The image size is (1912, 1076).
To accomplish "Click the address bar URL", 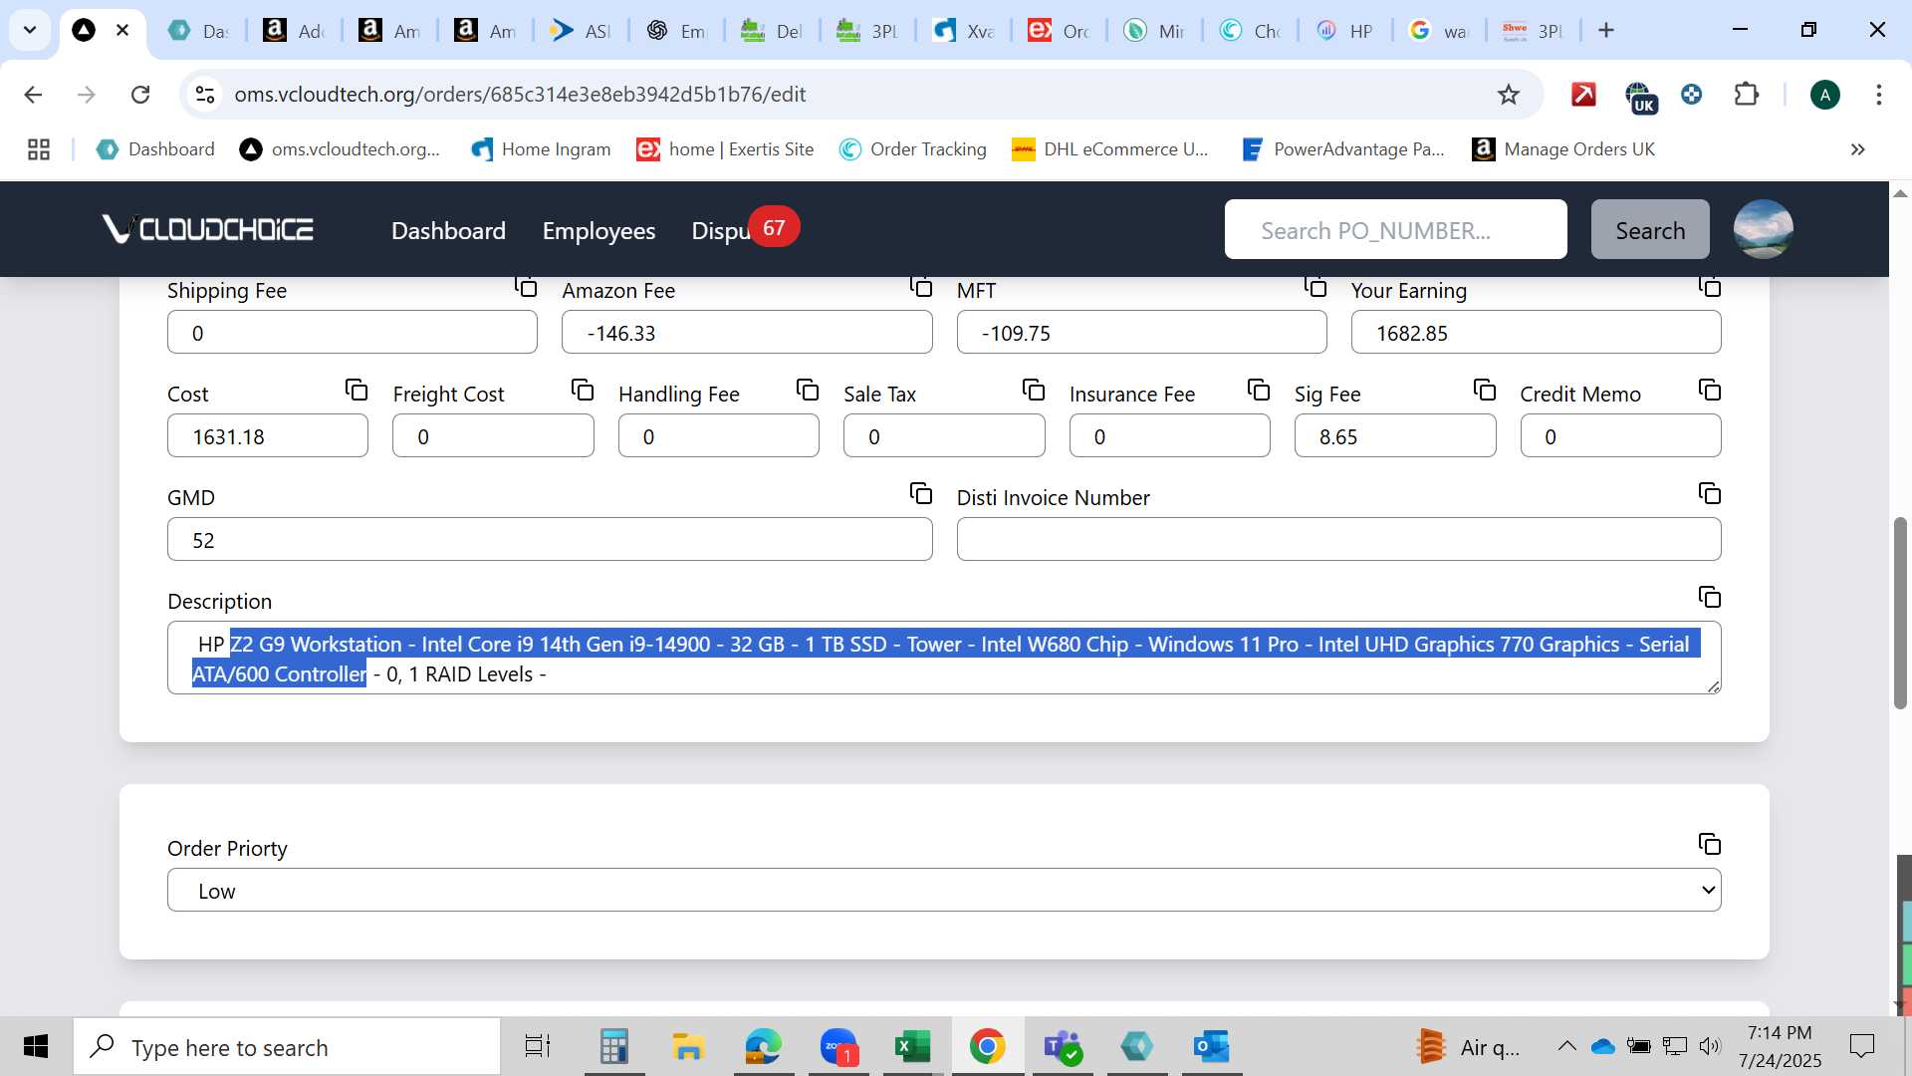I will click(520, 95).
